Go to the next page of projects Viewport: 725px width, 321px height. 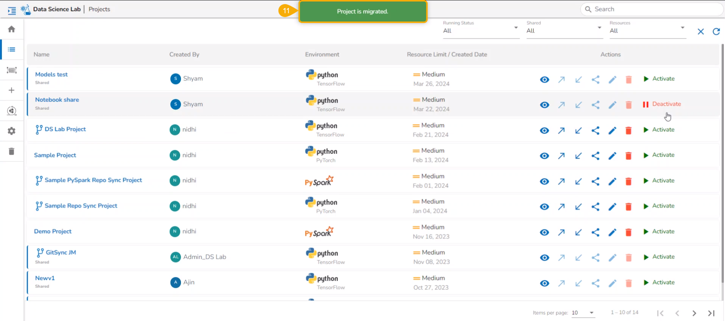[694, 313]
